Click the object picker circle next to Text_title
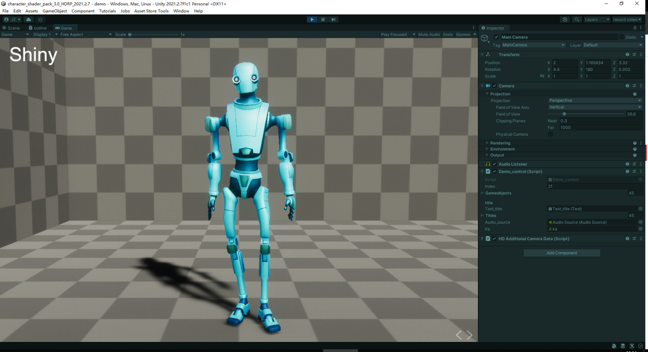648x352 pixels. 640,209
